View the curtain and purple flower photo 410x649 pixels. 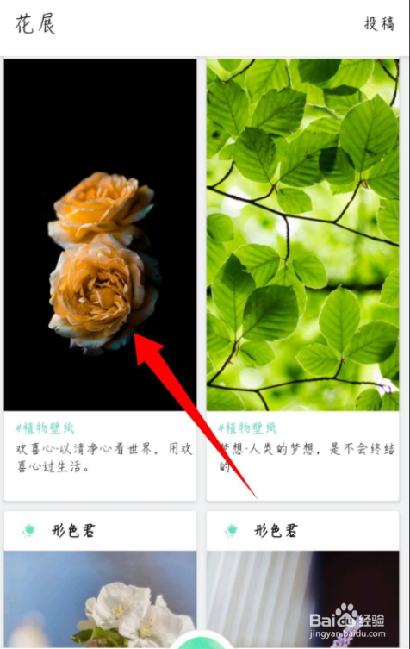(x=302, y=599)
